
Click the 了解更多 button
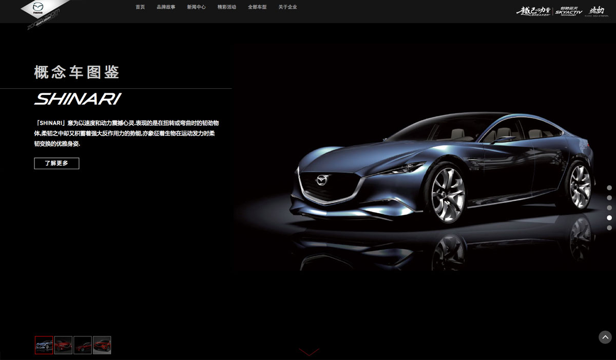[x=56, y=163]
